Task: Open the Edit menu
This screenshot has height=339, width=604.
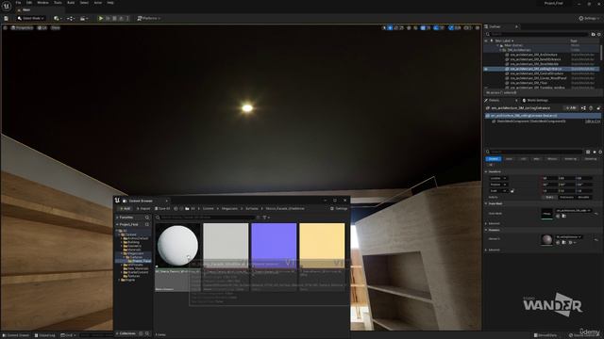Action: tap(29, 3)
